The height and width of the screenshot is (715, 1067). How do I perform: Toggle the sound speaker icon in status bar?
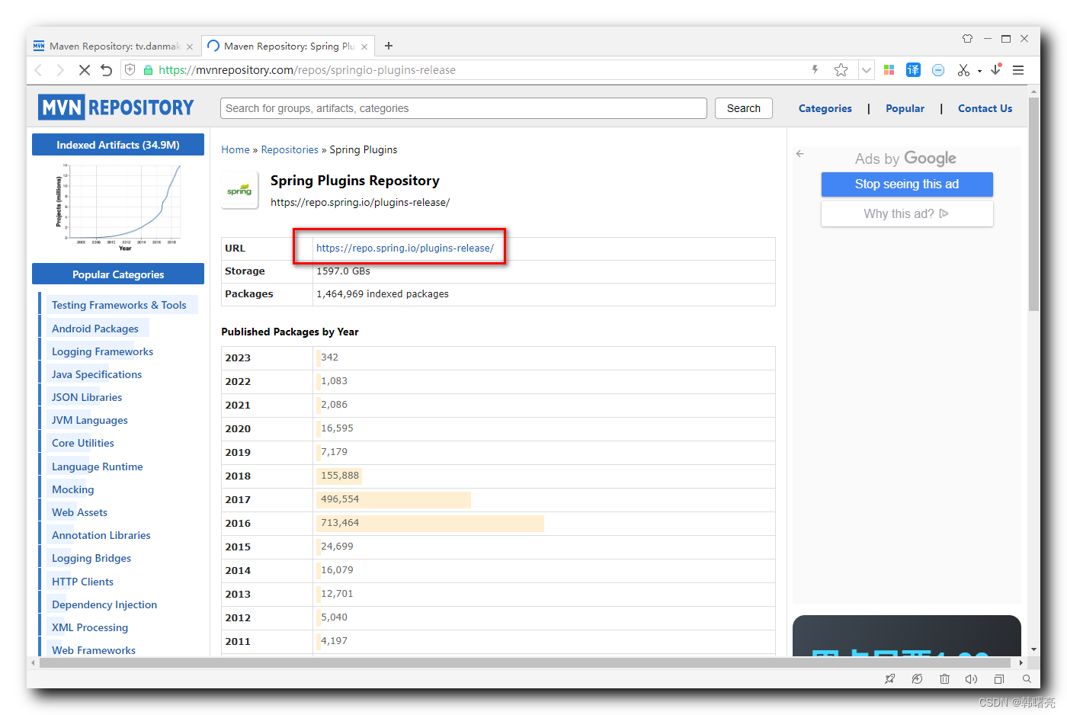click(971, 679)
